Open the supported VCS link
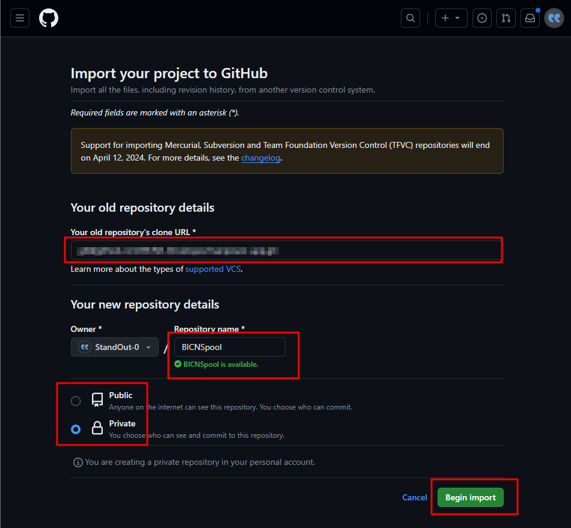Image resolution: width=571 pixels, height=528 pixels. pyautogui.click(x=213, y=269)
